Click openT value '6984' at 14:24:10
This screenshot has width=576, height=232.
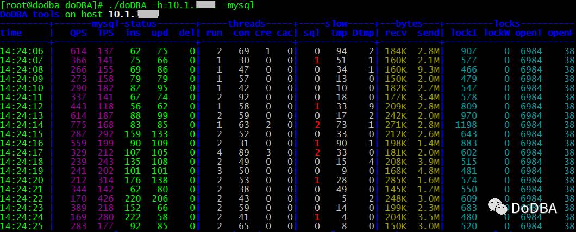[x=531, y=88]
